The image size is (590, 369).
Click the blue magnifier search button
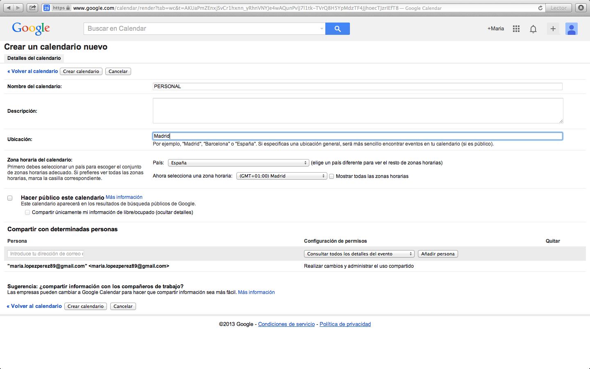[338, 29]
